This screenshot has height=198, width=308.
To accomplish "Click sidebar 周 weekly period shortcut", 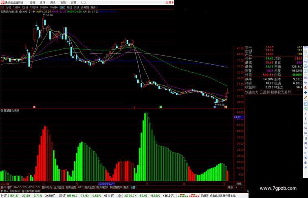I will [306, 143].
